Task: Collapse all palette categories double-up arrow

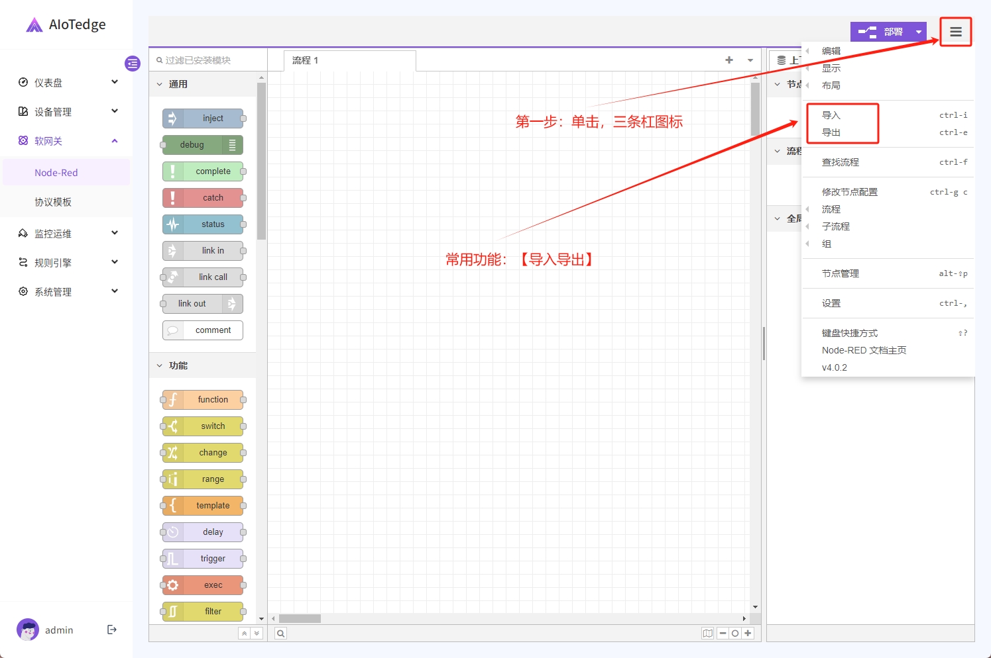Action: (x=245, y=634)
